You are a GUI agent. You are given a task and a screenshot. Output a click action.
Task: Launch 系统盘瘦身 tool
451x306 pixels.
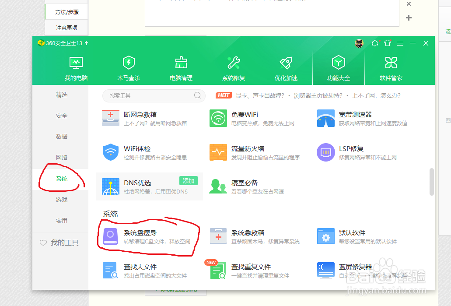tap(147, 237)
